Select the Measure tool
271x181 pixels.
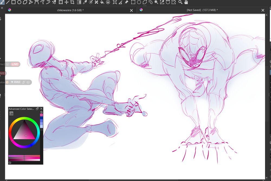click(x=121, y=2)
